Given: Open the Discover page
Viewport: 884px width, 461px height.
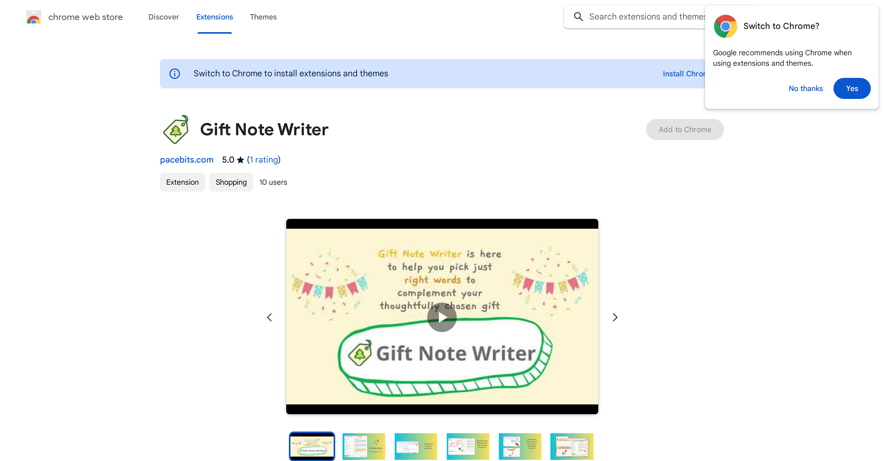Looking at the screenshot, I should pyautogui.click(x=163, y=17).
